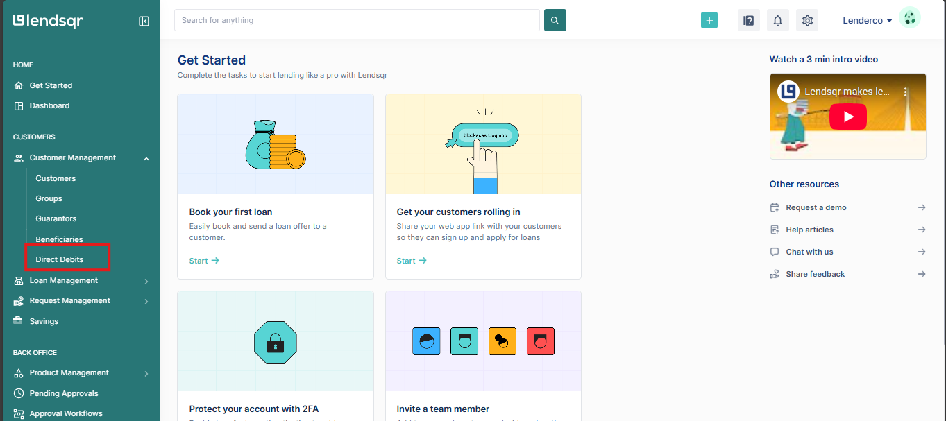
Task: Click the Product Management icon
Action: [x=19, y=373]
